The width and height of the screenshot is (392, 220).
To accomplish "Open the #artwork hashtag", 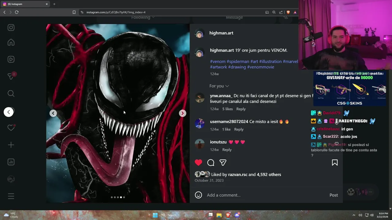I will (218, 67).
